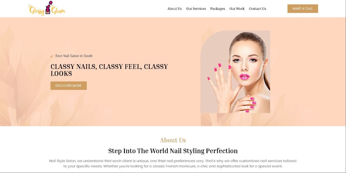The height and width of the screenshot is (173, 346).
Task: Go to Our Services in the navbar
Action: (x=196, y=8)
